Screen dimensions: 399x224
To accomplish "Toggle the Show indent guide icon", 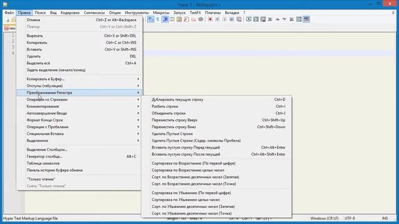I will [165, 19].
